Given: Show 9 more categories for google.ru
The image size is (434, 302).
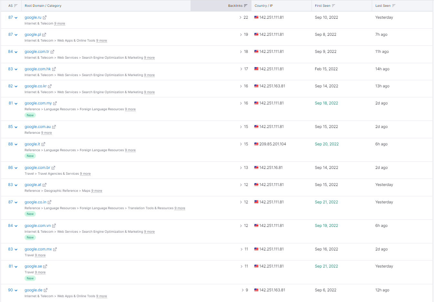Looking at the screenshot, I should 60,24.
